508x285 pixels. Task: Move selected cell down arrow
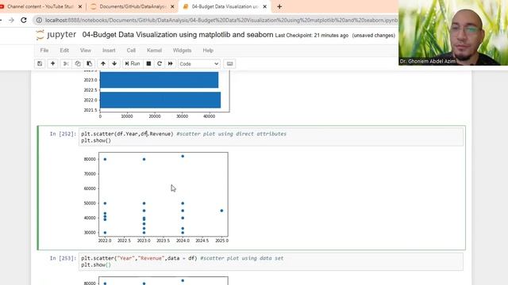114,63
